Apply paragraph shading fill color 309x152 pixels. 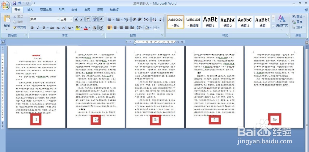coord(146,27)
